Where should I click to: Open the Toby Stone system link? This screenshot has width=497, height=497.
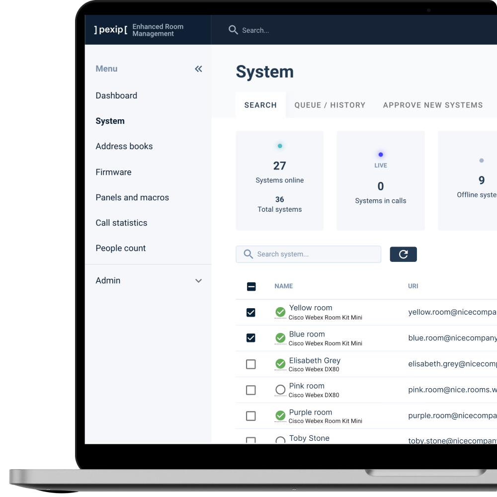(x=309, y=438)
